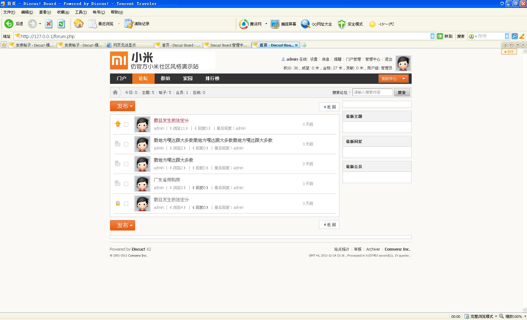Open the orange DIY button
The height and width of the screenshot is (320, 527).
click(509, 52)
